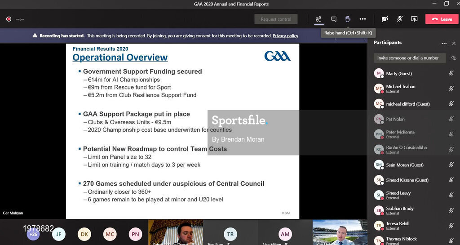This screenshot has height=245, width=460.
Task: Restore the window using title bar button
Action: point(446,4)
